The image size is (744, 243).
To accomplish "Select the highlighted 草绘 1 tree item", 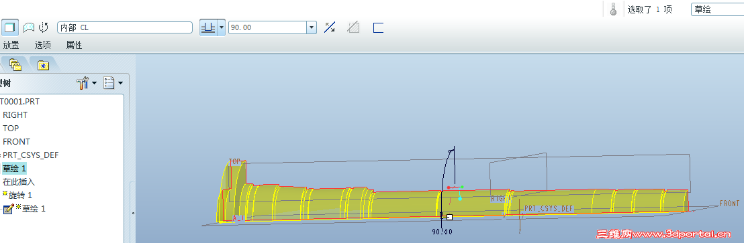I will pyautogui.click(x=14, y=168).
